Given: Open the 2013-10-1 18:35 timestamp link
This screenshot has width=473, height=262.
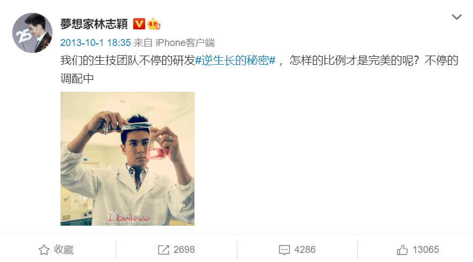Looking at the screenshot, I should [96, 43].
